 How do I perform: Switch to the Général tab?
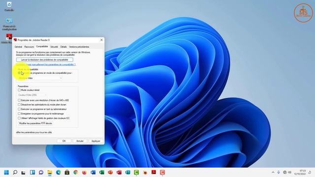18,47
